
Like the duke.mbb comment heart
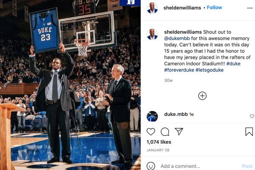tap(252, 116)
